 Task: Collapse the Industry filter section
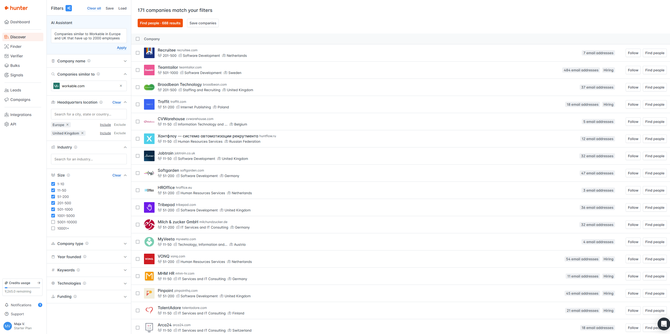coord(125,147)
